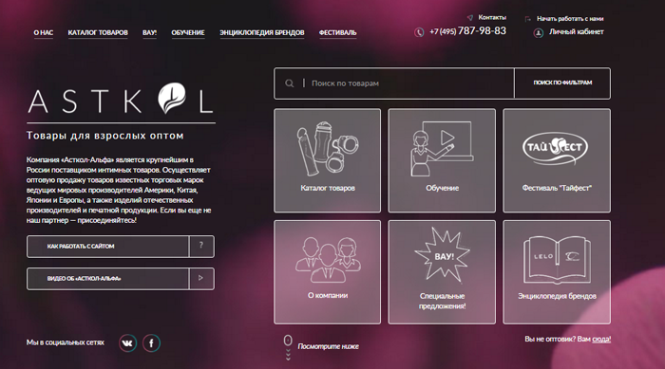Image resolution: width=665 pixels, height=369 pixels.
Task: Open the Обучение tile
Action: [x=442, y=160]
